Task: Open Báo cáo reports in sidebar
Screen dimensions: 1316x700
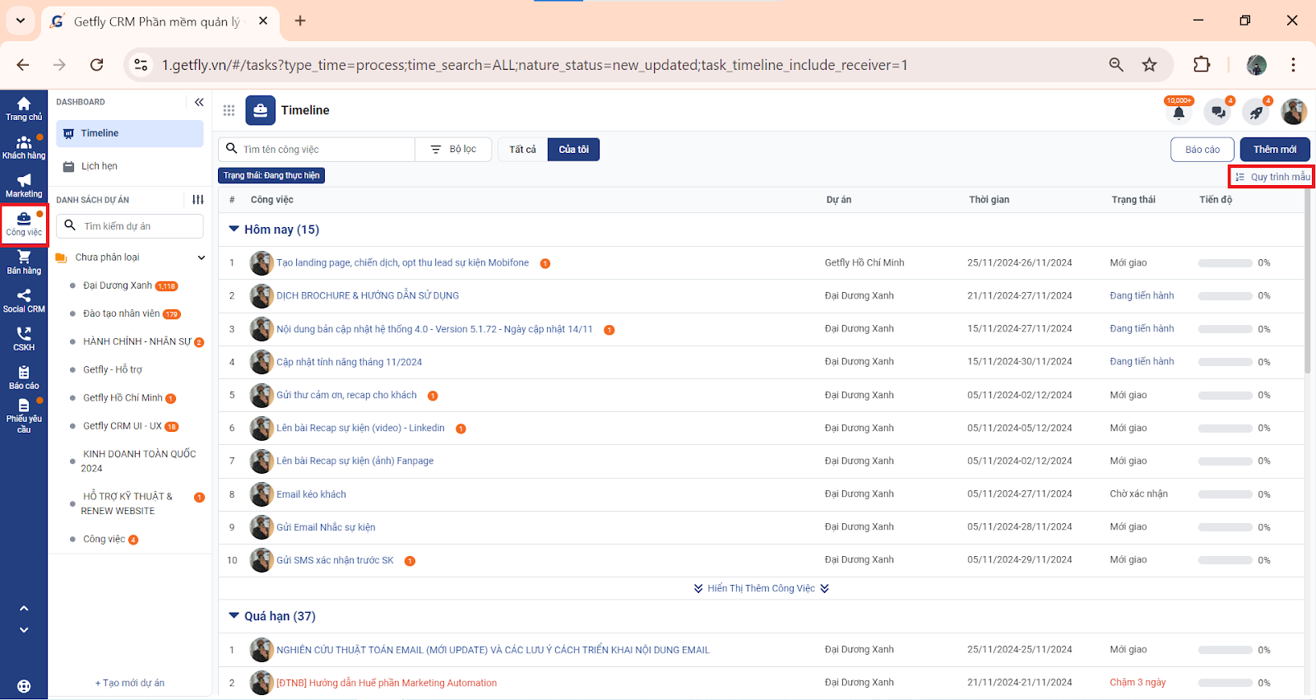Action: (24, 378)
